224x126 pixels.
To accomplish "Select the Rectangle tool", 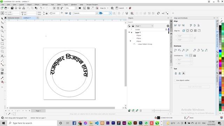I will point(2,43).
